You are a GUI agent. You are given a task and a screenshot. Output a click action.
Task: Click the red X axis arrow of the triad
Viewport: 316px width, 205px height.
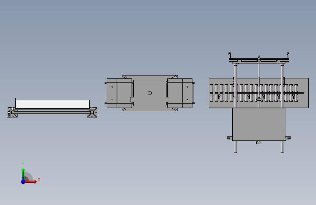(x=30, y=182)
